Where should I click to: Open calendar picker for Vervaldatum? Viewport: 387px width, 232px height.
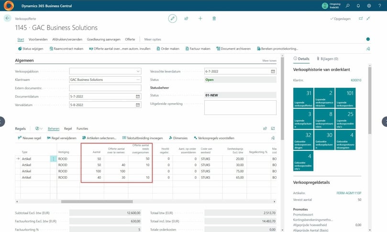coord(138,105)
